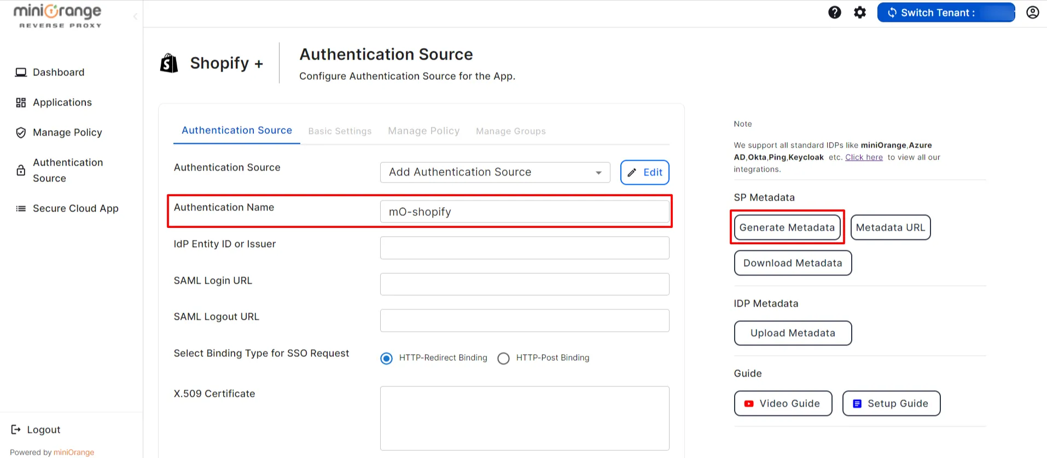Click the Applications grid icon
The height and width of the screenshot is (458, 1047).
(x=21, y=103)
